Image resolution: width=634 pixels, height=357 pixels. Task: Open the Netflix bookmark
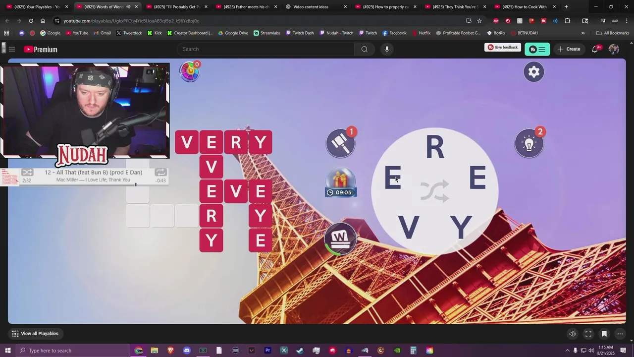(x=421, y=33)
